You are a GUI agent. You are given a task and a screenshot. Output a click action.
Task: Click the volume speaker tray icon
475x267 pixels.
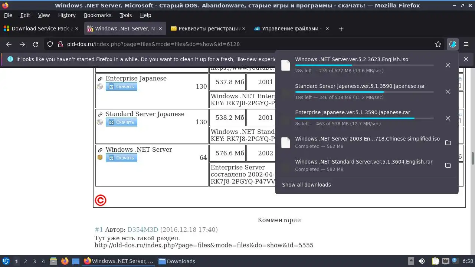point(422,261)
